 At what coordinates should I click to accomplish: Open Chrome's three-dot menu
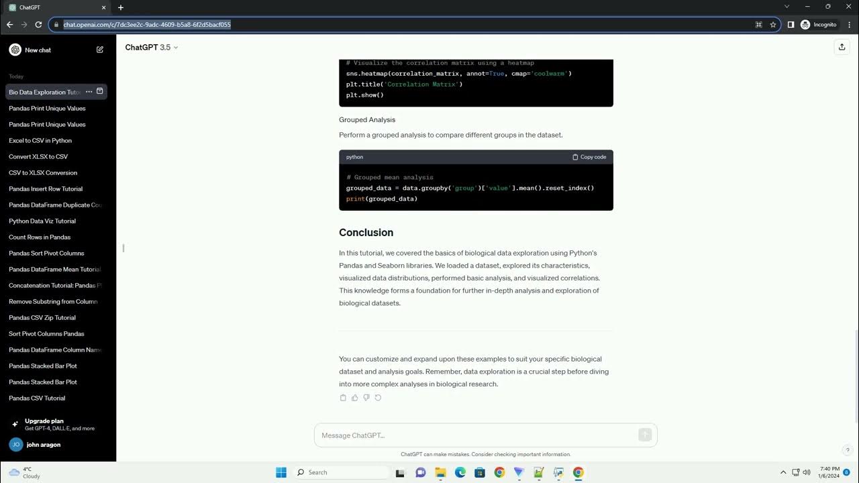click(849, 25)
